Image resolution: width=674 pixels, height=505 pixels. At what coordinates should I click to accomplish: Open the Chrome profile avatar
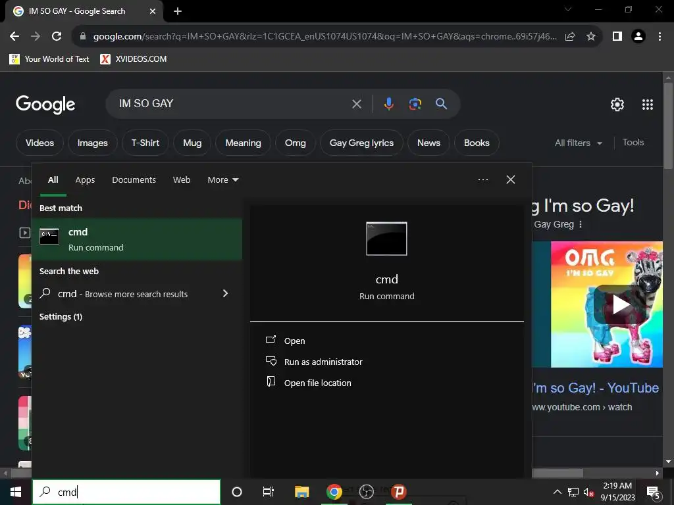[x=638, y=37]
